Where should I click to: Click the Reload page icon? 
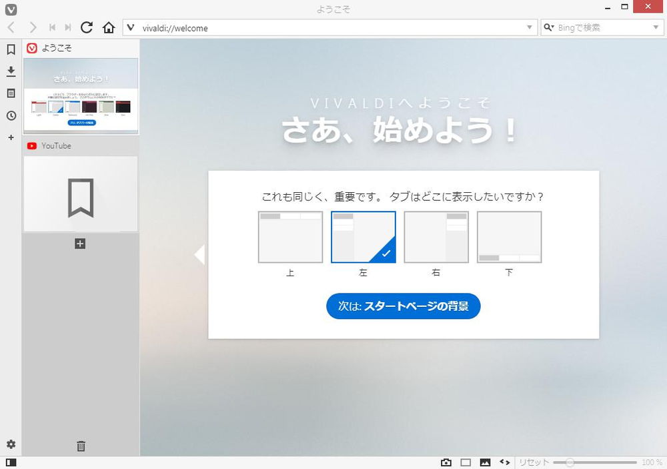pyautogui.click(x=87, y=28)
